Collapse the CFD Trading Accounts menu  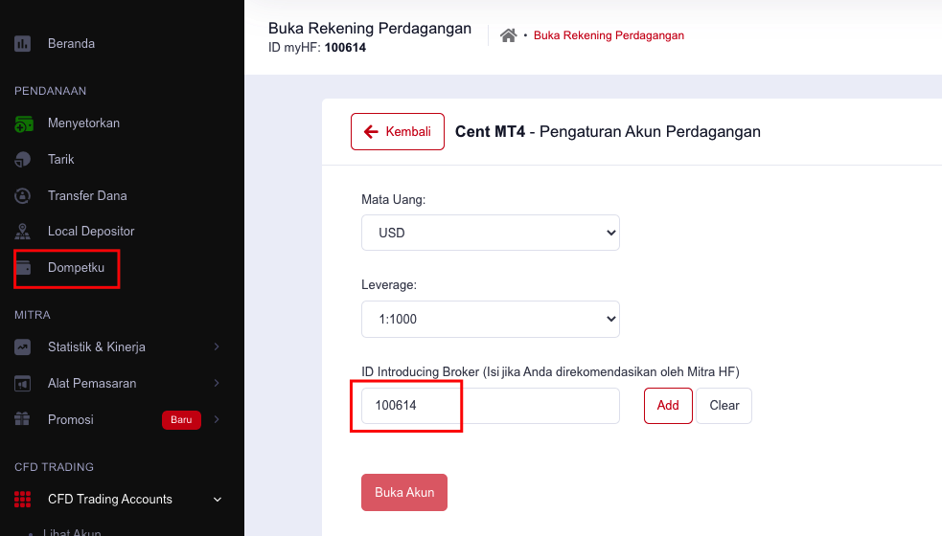pyautogui.click(x=217, y=500)
